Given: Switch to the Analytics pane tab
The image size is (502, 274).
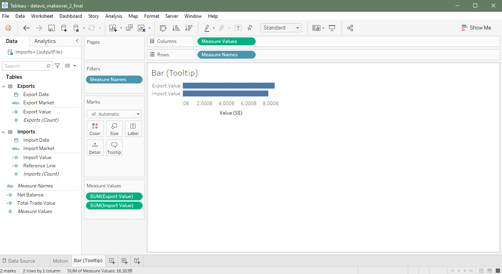Looking at the screenshot, I should (x=45, y=41).
